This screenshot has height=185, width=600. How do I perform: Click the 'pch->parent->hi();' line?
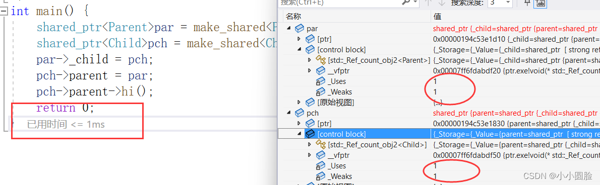click(94, 91)
